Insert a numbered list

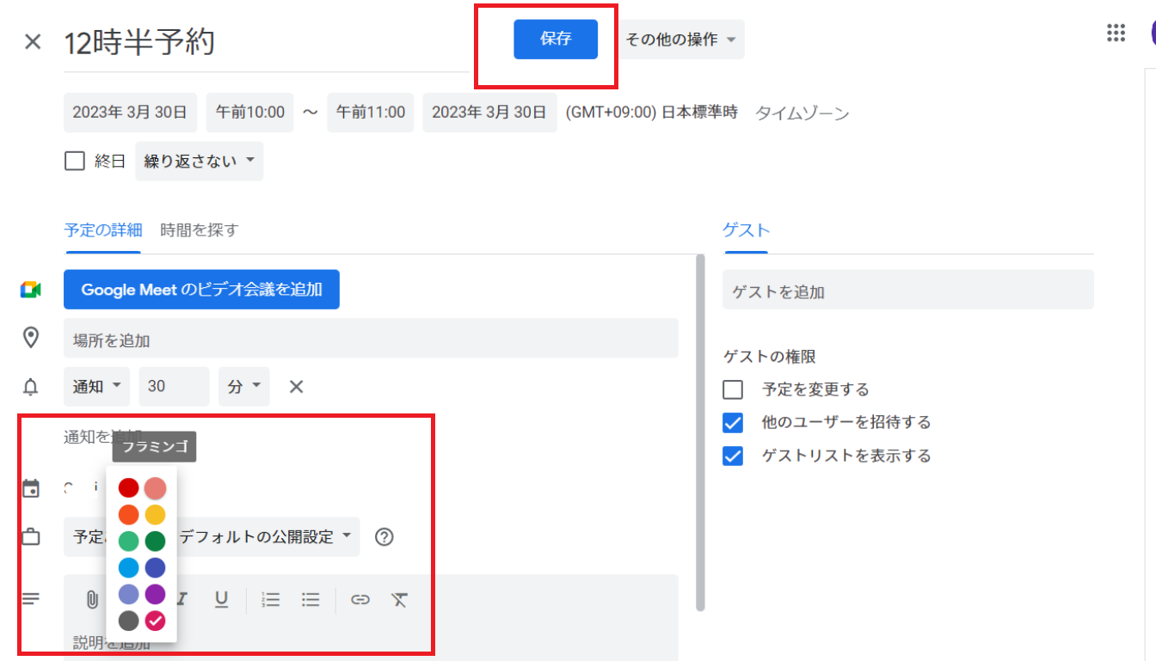271,600
